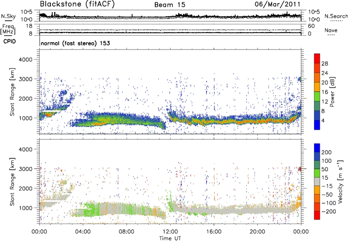Click the 12:00 time axis label
Screen dimensions: 348x241
pyautogui.click(x=170, y=232)
